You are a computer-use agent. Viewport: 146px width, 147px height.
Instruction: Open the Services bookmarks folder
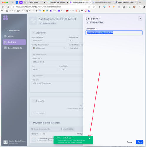(21, 11)
